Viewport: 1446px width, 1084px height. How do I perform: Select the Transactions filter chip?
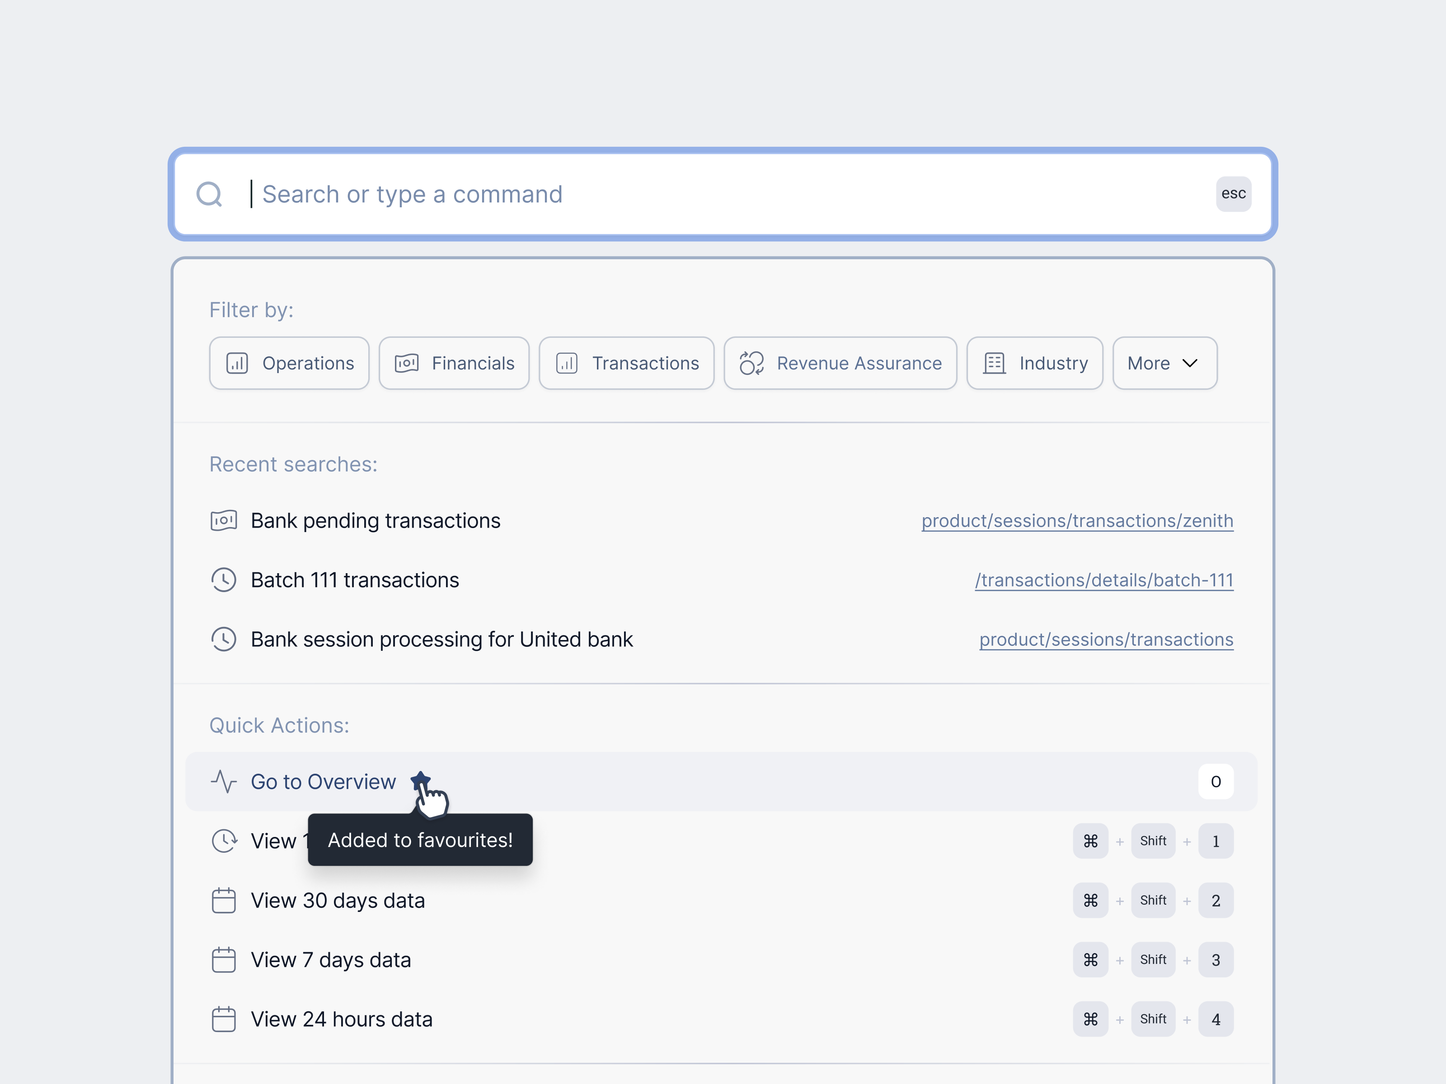(x=626, y=363)
